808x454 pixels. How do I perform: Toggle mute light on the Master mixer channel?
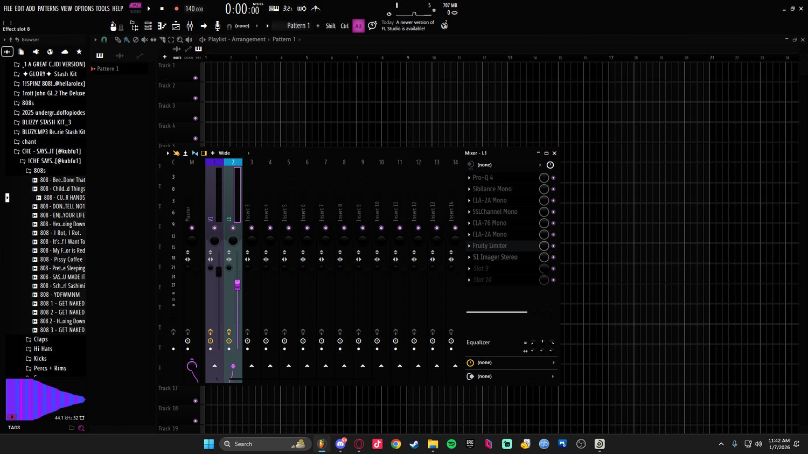coord(192,228)
